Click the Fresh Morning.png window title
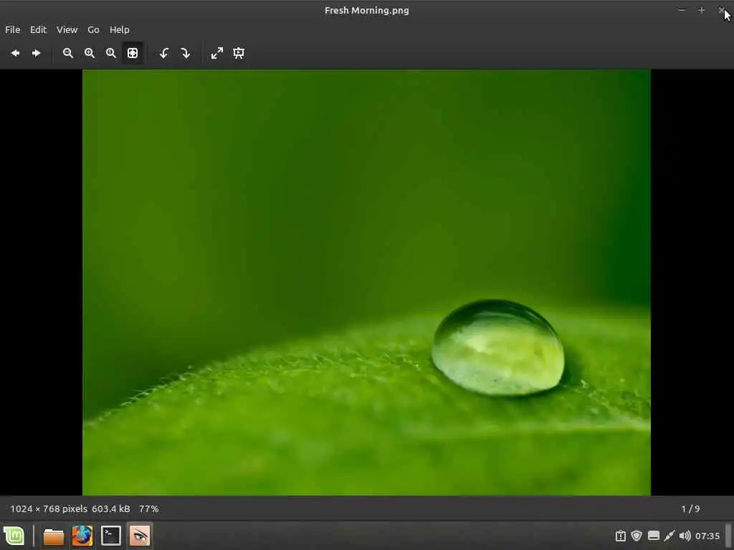 click(366, 10)
